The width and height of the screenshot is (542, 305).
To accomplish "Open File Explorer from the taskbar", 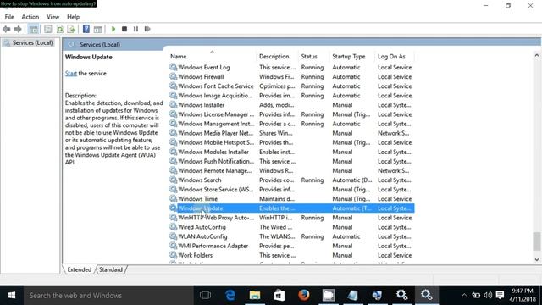I will [x=255, y=296].
